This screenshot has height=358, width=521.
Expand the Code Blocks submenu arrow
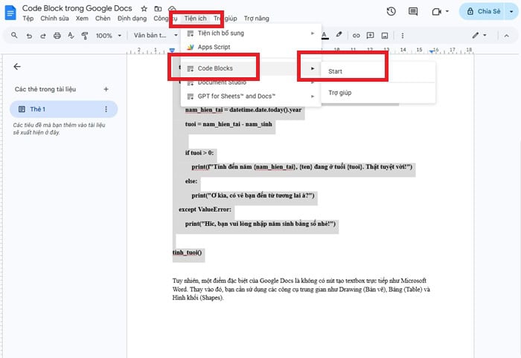[x=313, y=68]
